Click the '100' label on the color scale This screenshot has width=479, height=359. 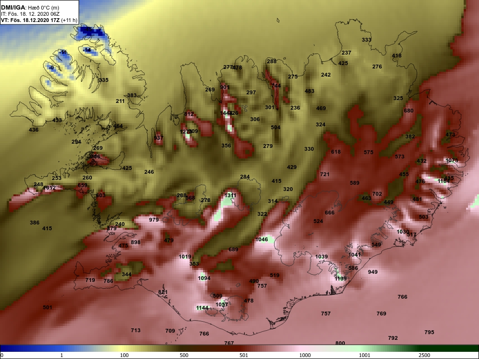(124, 355)
